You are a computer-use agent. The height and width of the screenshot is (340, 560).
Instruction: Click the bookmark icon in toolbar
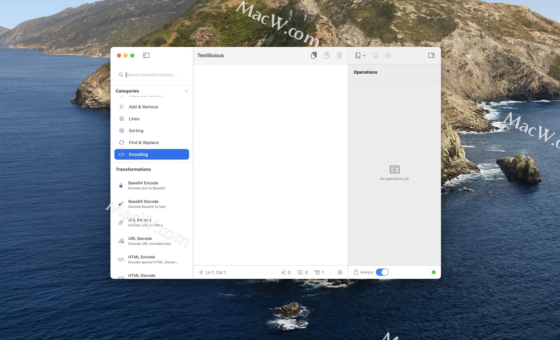point(375,55)
